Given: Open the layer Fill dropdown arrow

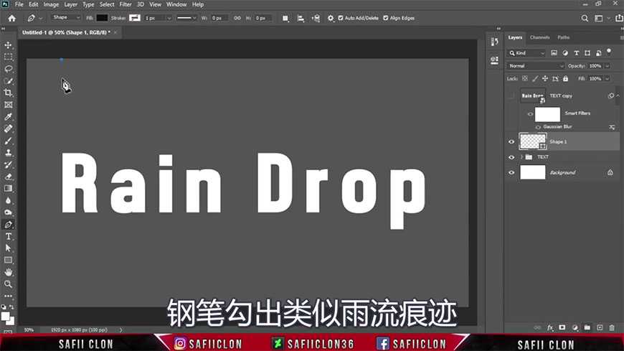Looking at the screenshot, I should 608,79.
